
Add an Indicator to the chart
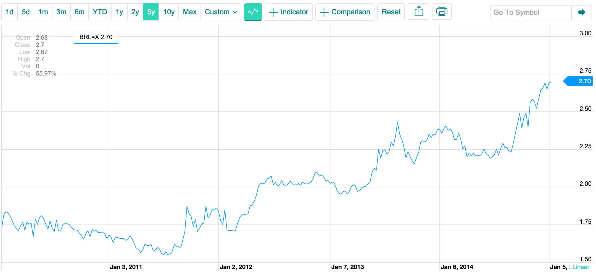coord(289,12)
